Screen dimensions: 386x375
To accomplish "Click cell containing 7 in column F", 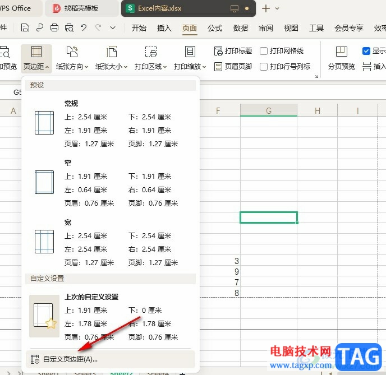I will point(220,282).
